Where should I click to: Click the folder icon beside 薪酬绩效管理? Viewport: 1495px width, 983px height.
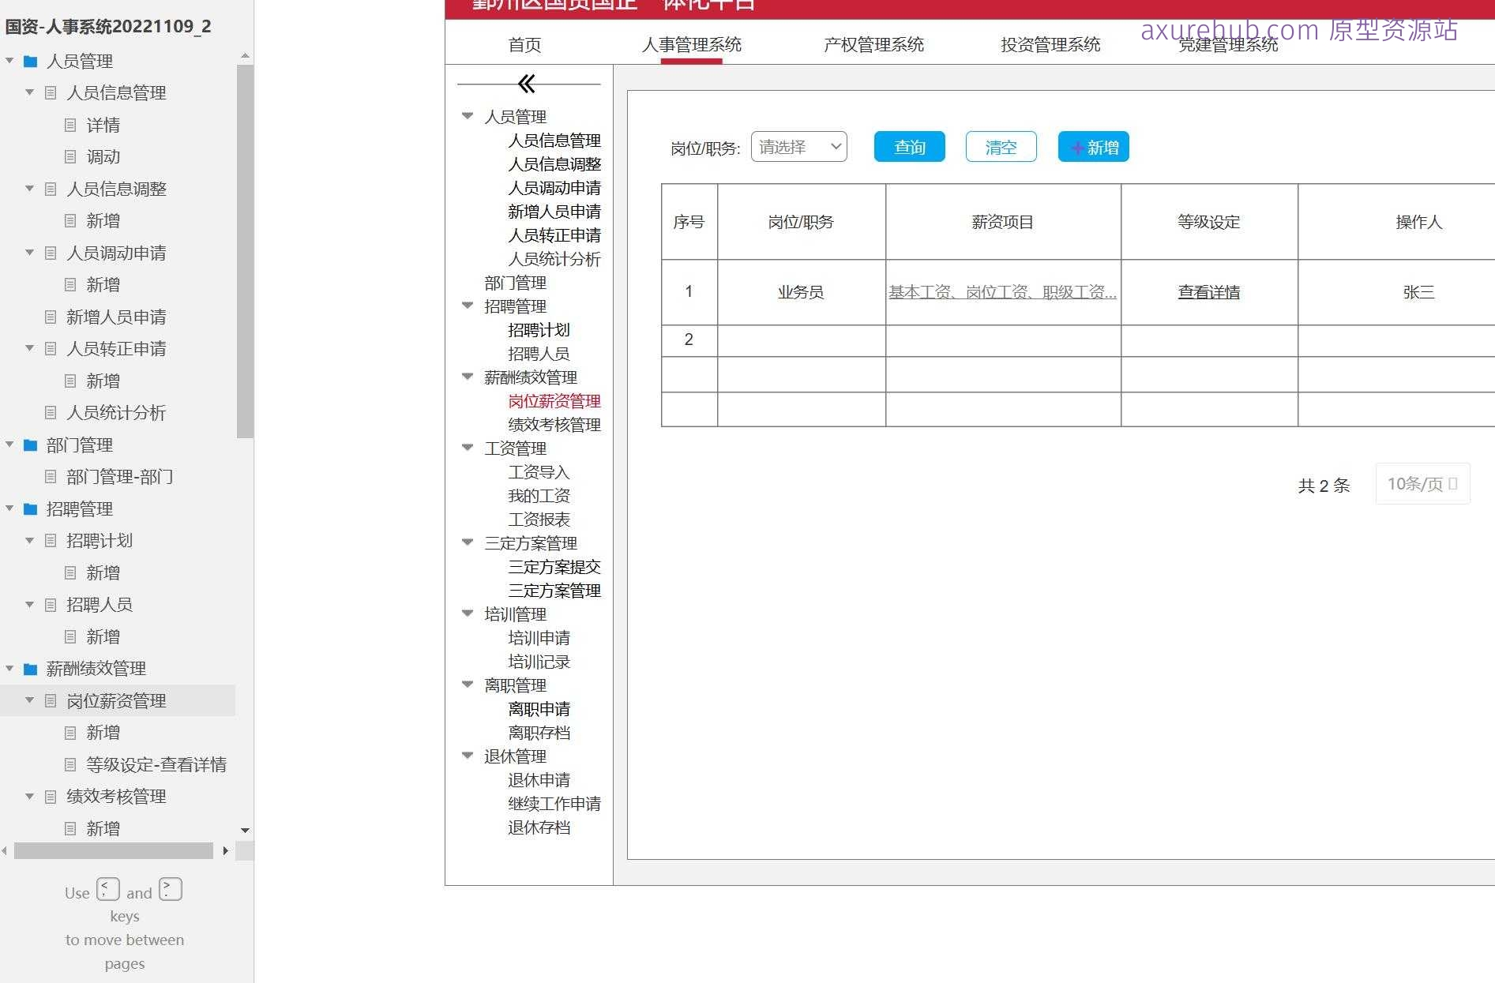(30, 668)
